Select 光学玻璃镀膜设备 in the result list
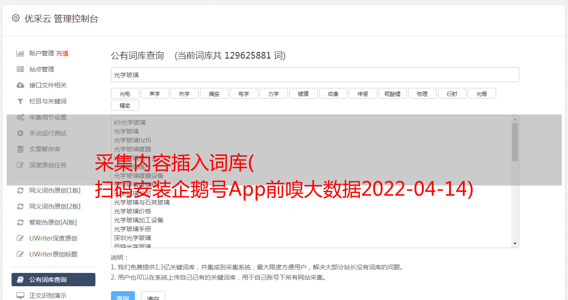This screenshot has height=300, width=568. (138, 176)
